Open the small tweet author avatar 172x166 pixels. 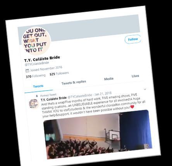click(34, 104)
